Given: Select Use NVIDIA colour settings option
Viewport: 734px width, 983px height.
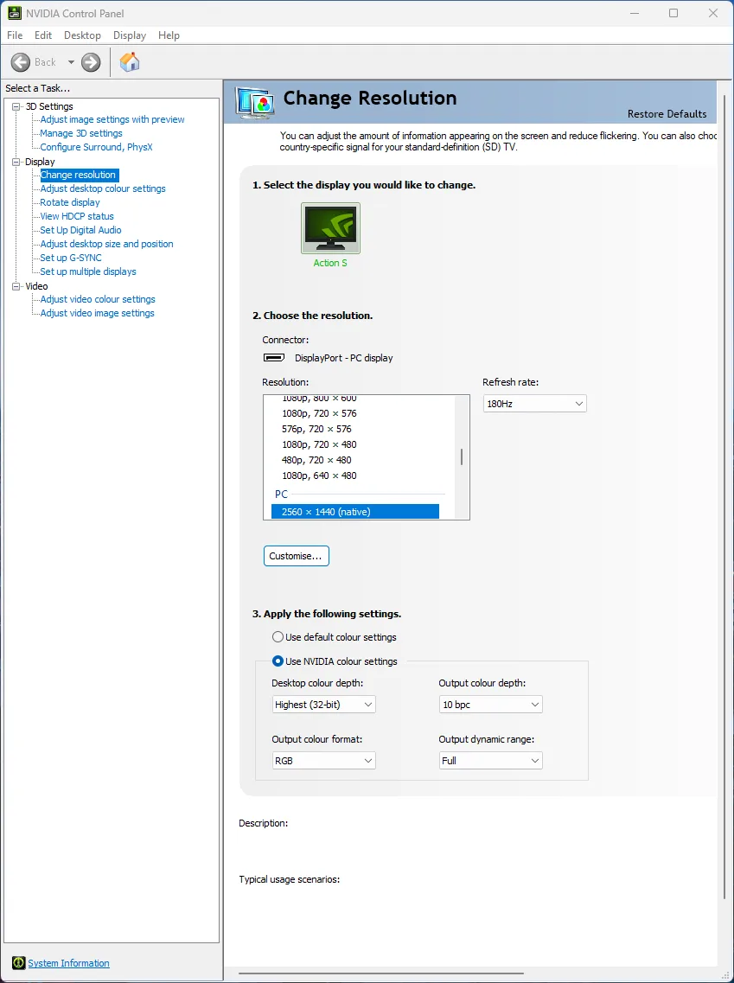Looking at the screenshot, I should (278, 661).
